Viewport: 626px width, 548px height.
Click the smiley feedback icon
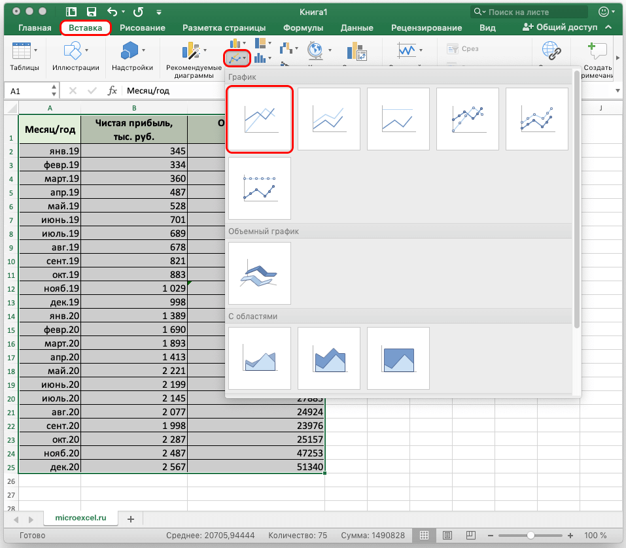[604, 12]
